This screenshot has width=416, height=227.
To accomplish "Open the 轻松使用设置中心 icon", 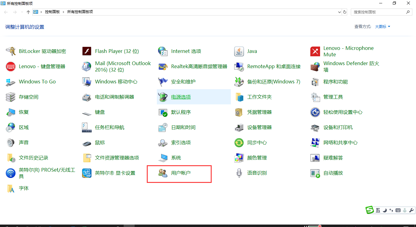I will pos(315,112).
